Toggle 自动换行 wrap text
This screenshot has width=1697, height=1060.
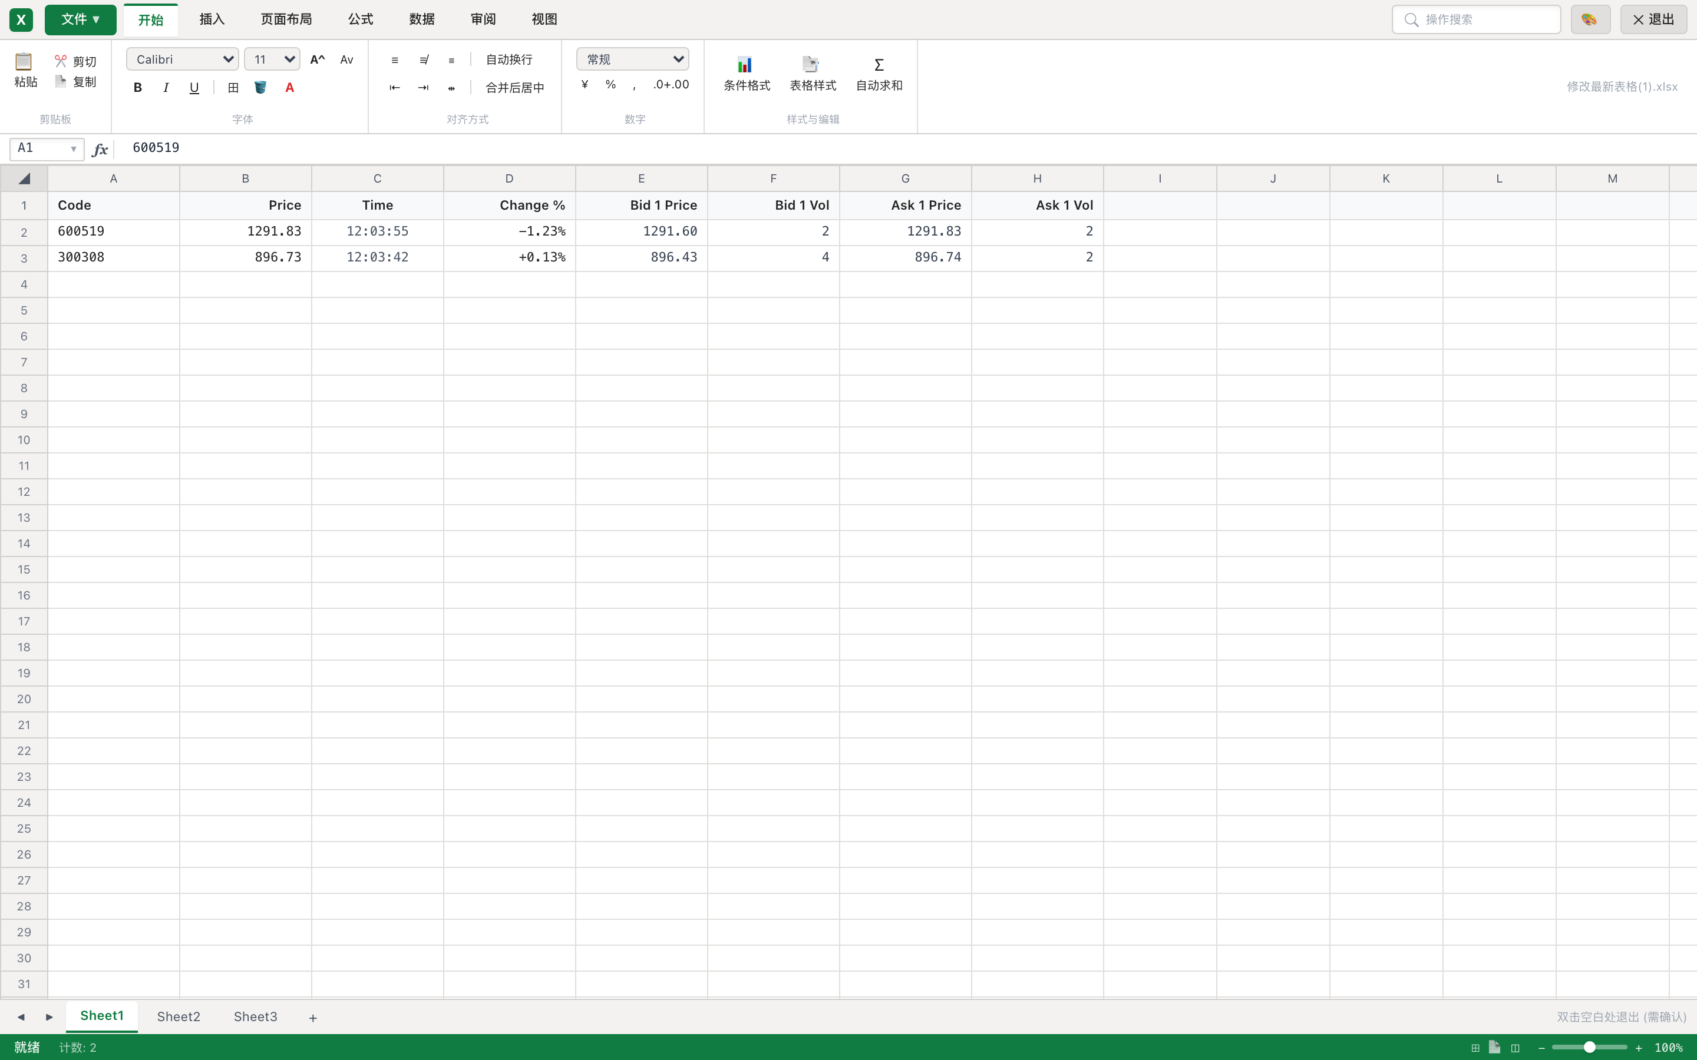(509, 59)
